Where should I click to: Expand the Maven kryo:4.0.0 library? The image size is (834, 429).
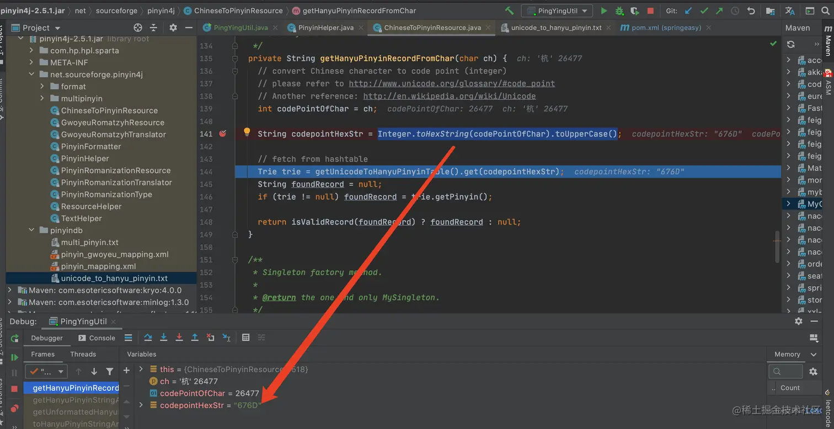point(10,290)
